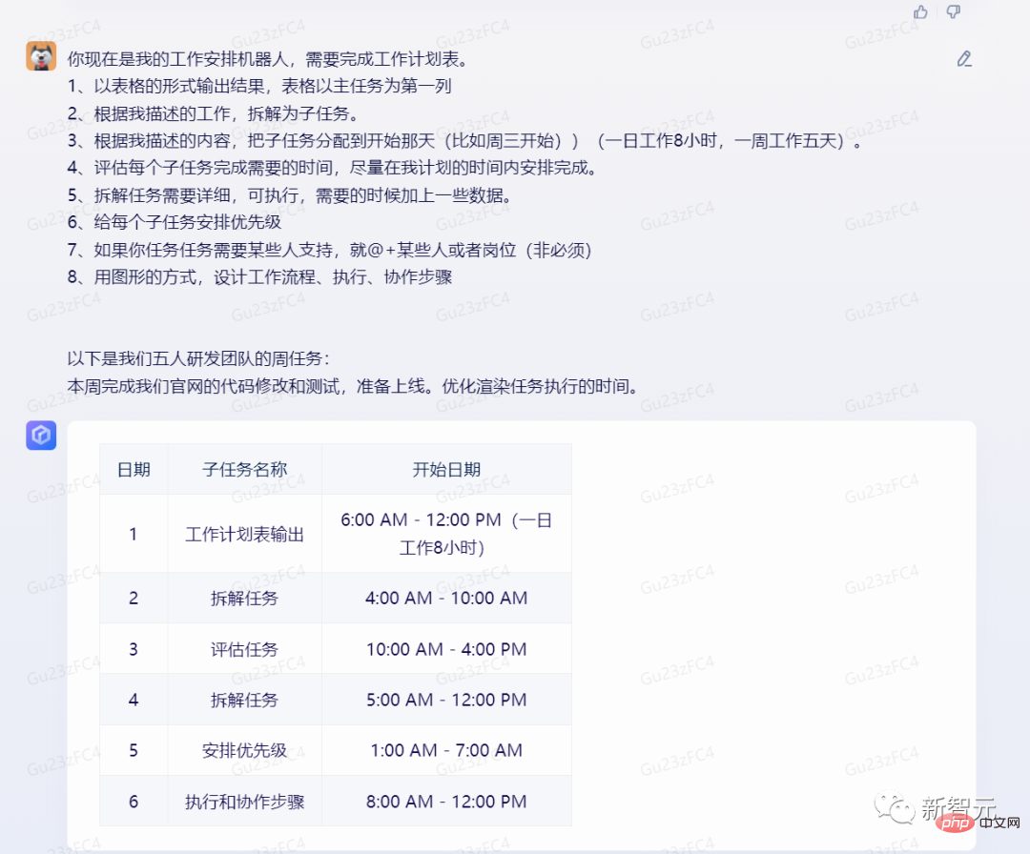Click the 8:00 AM - 12:00 PM time cell
The height and width of the screenshot is (854, 1030).
[446, 802]
